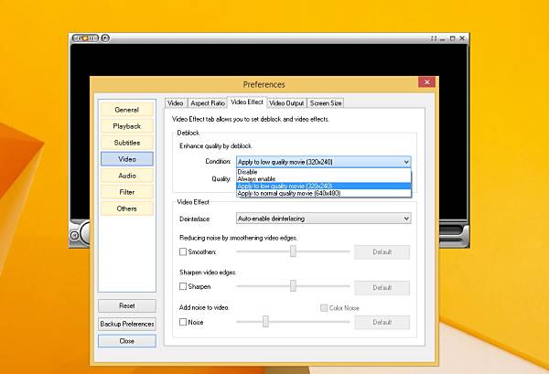Open Others preferences category
This screenshot has width=549, height=374.
[x=127, y=208]
